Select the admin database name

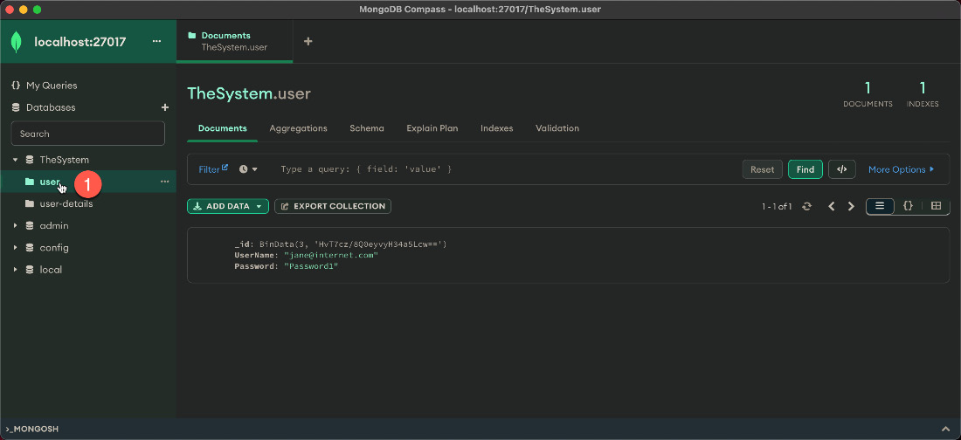pos(54,226)
